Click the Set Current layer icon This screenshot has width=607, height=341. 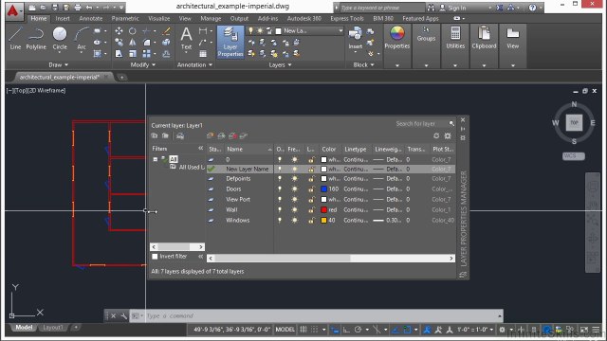[244, 135]
